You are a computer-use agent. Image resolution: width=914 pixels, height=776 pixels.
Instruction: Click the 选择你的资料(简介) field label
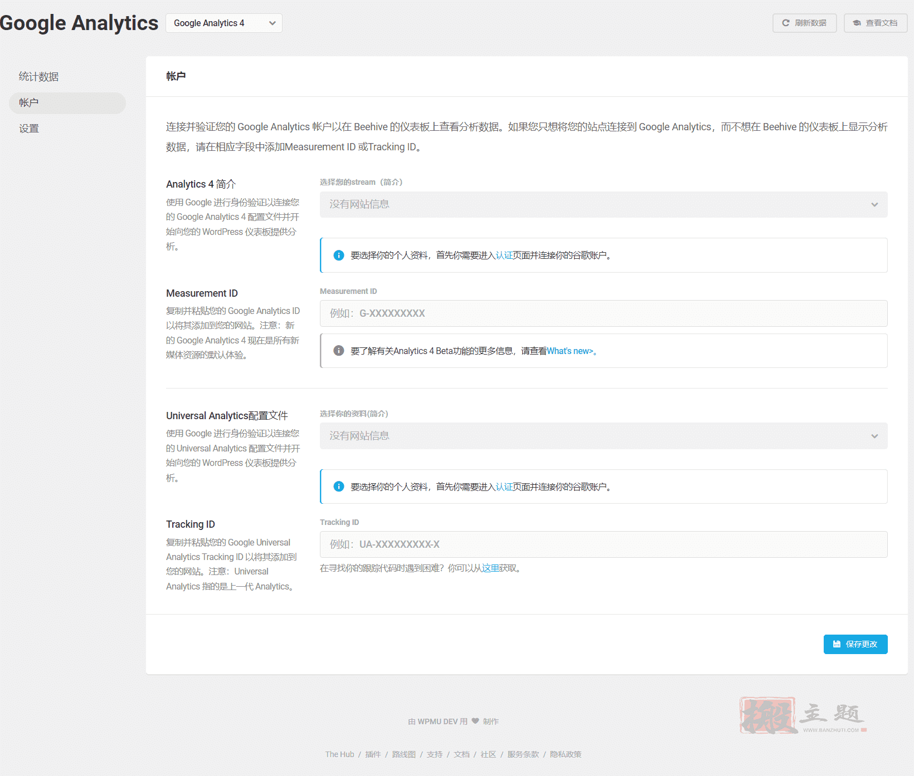pyautogui.click(x=354, y=414)
